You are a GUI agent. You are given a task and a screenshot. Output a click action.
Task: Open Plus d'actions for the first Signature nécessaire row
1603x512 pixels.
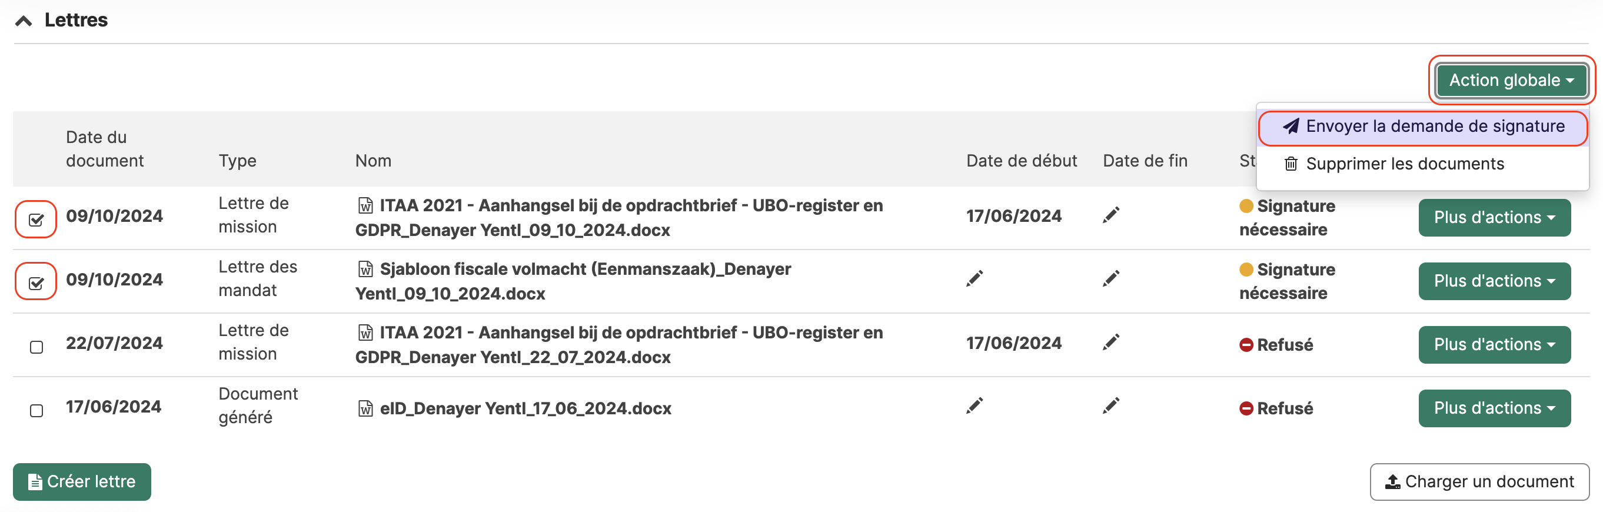tap(1494, 217)
